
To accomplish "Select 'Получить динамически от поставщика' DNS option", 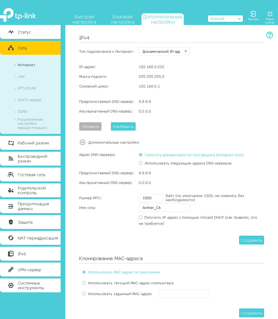I will tap(141, 155).
